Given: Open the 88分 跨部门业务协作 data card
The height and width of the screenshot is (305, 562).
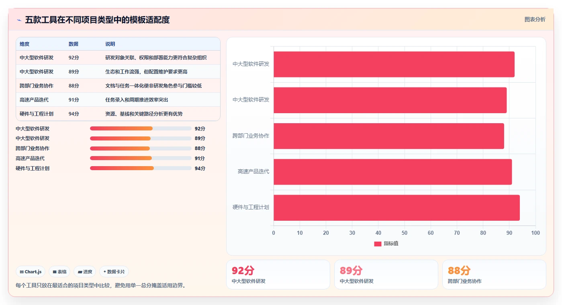Looking at the screenshot, I should 494,274.
